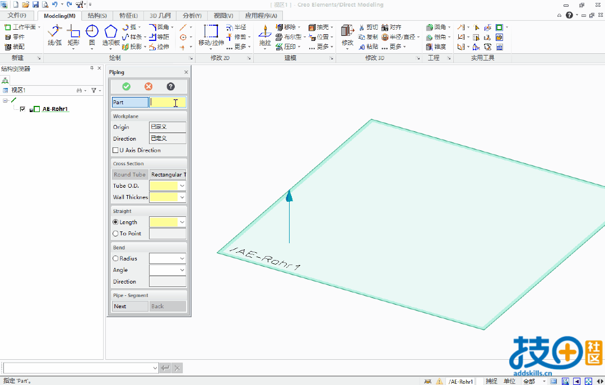This screenshot has height=385, width=605.
Task: Click the Part name input field
Action: 168,103
